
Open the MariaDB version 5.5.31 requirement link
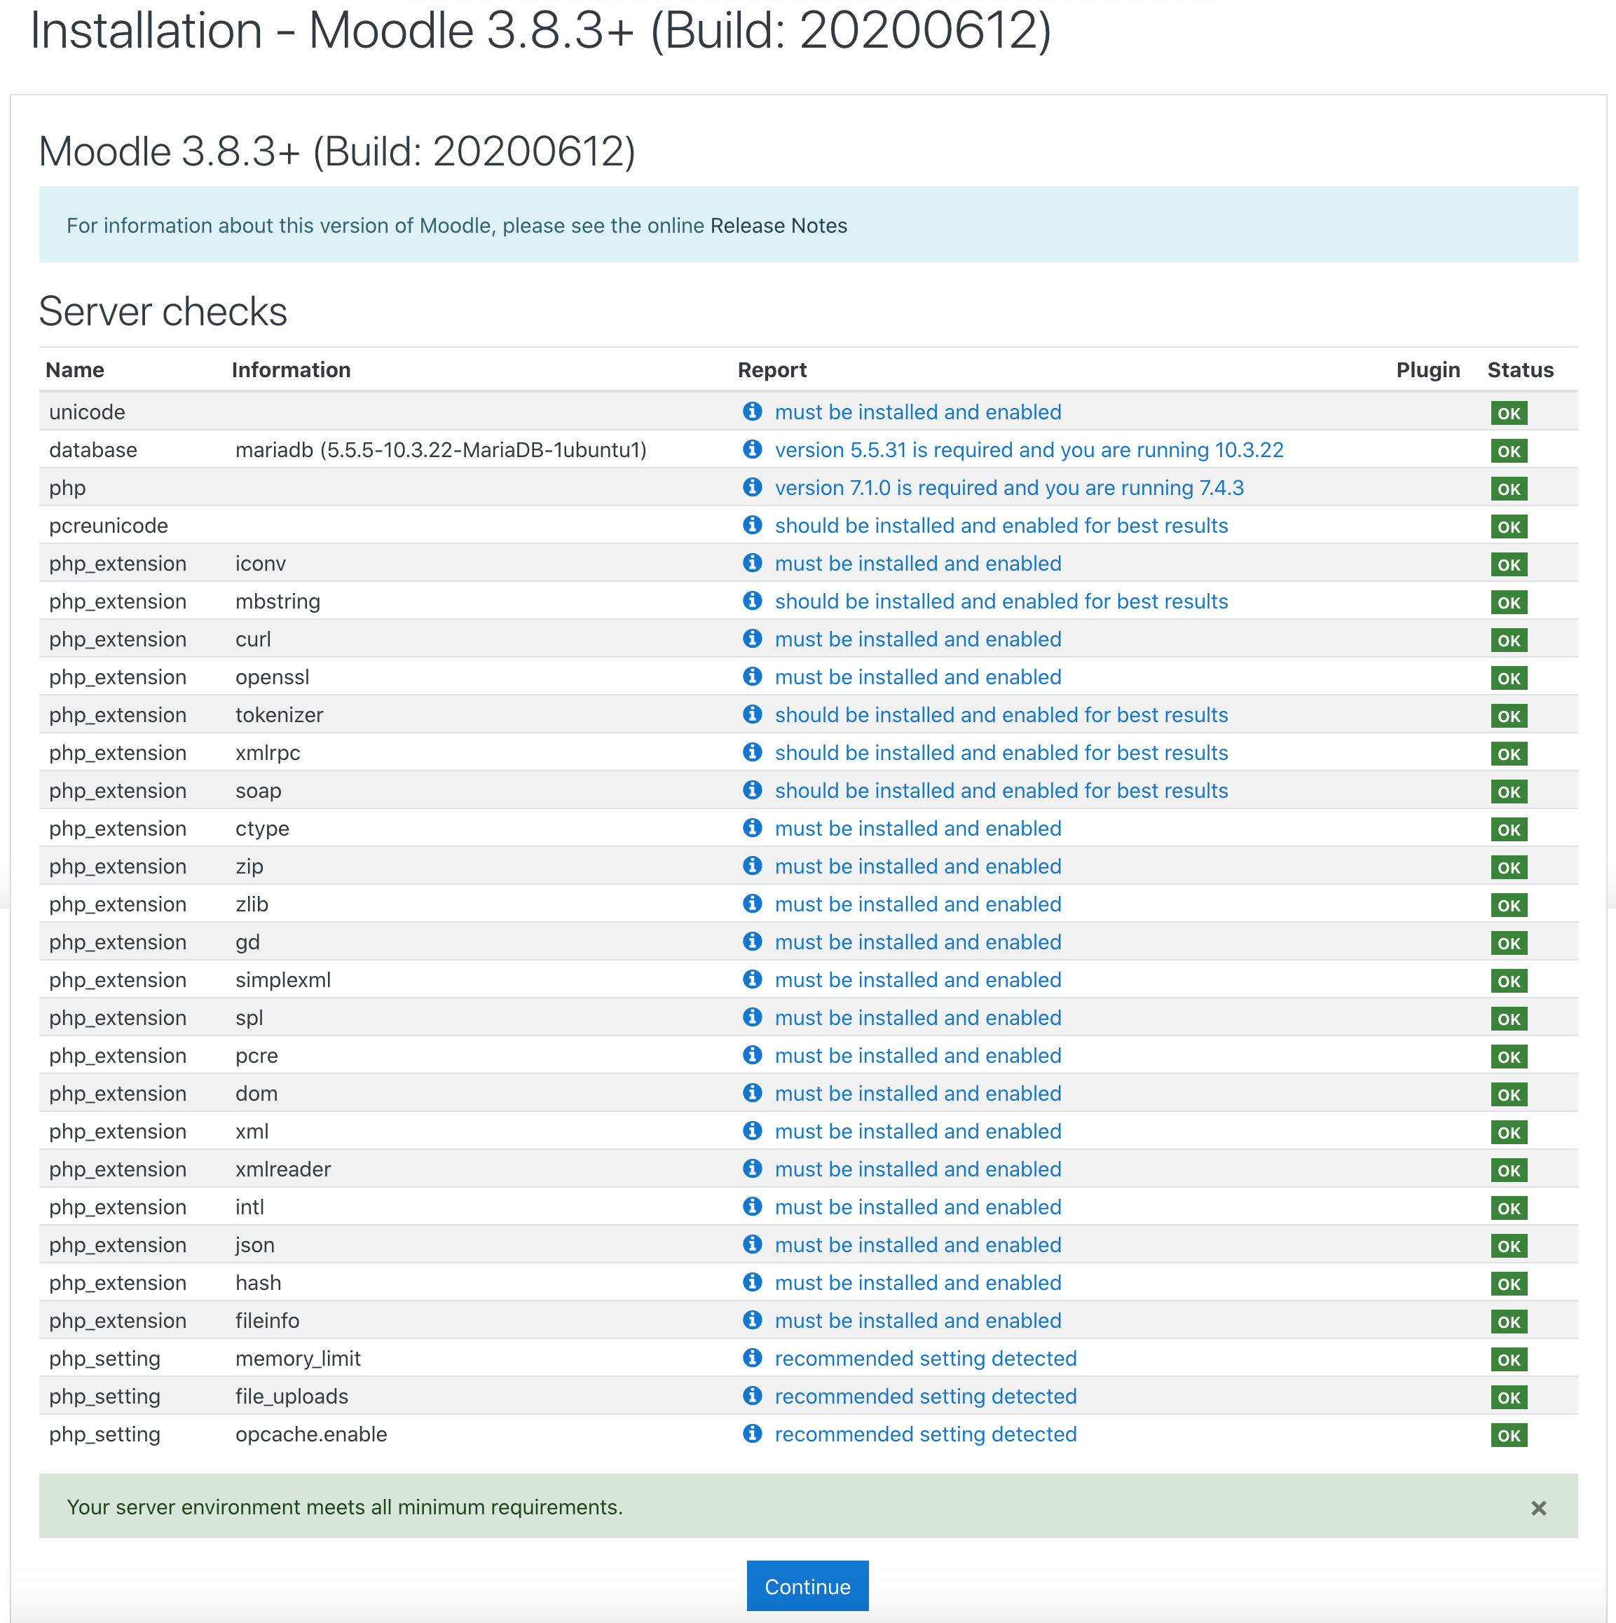(1029, 450)
